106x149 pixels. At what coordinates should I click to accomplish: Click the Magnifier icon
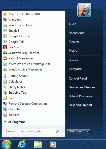click(5, 109)
